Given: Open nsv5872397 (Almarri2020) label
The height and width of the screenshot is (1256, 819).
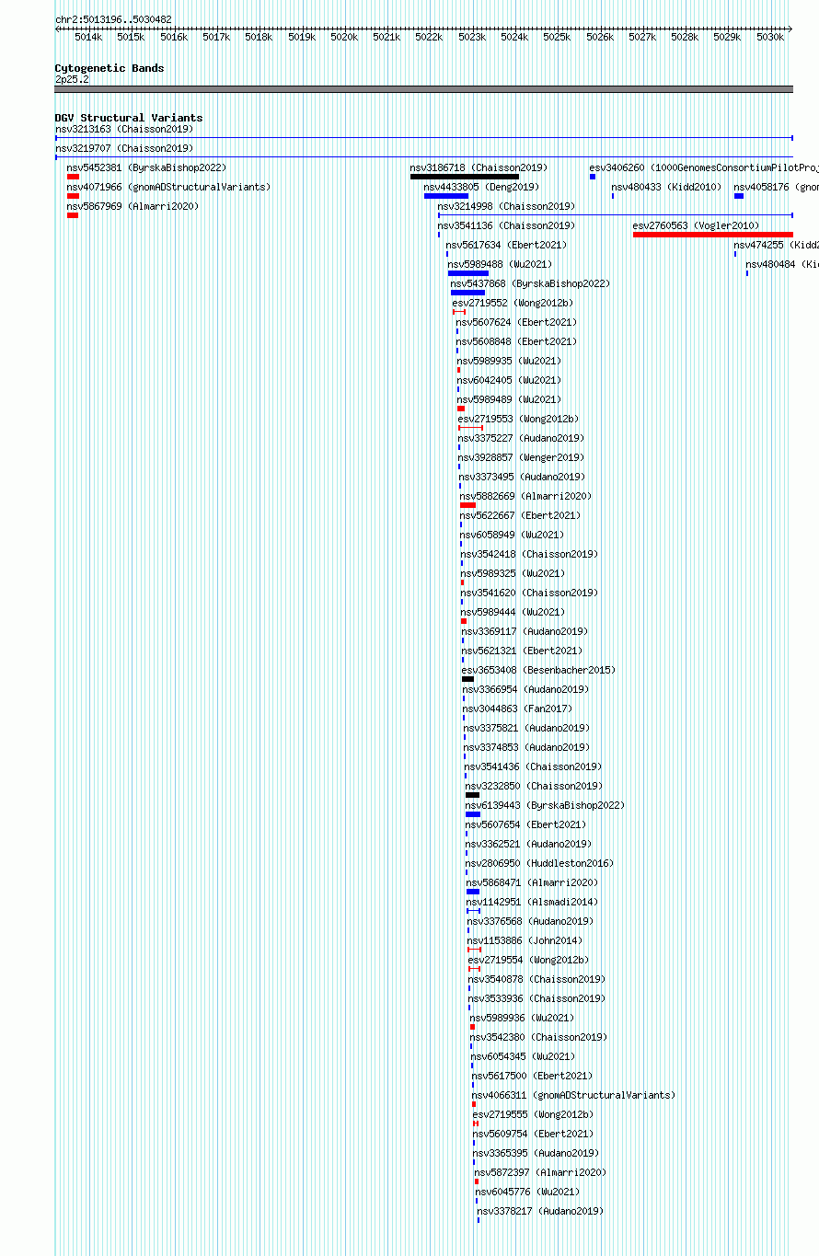Looking at the screenshot, I should [540, 1172].
